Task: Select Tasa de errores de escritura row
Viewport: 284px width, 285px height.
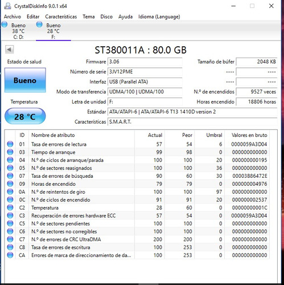Action: (x=137, y=247)
